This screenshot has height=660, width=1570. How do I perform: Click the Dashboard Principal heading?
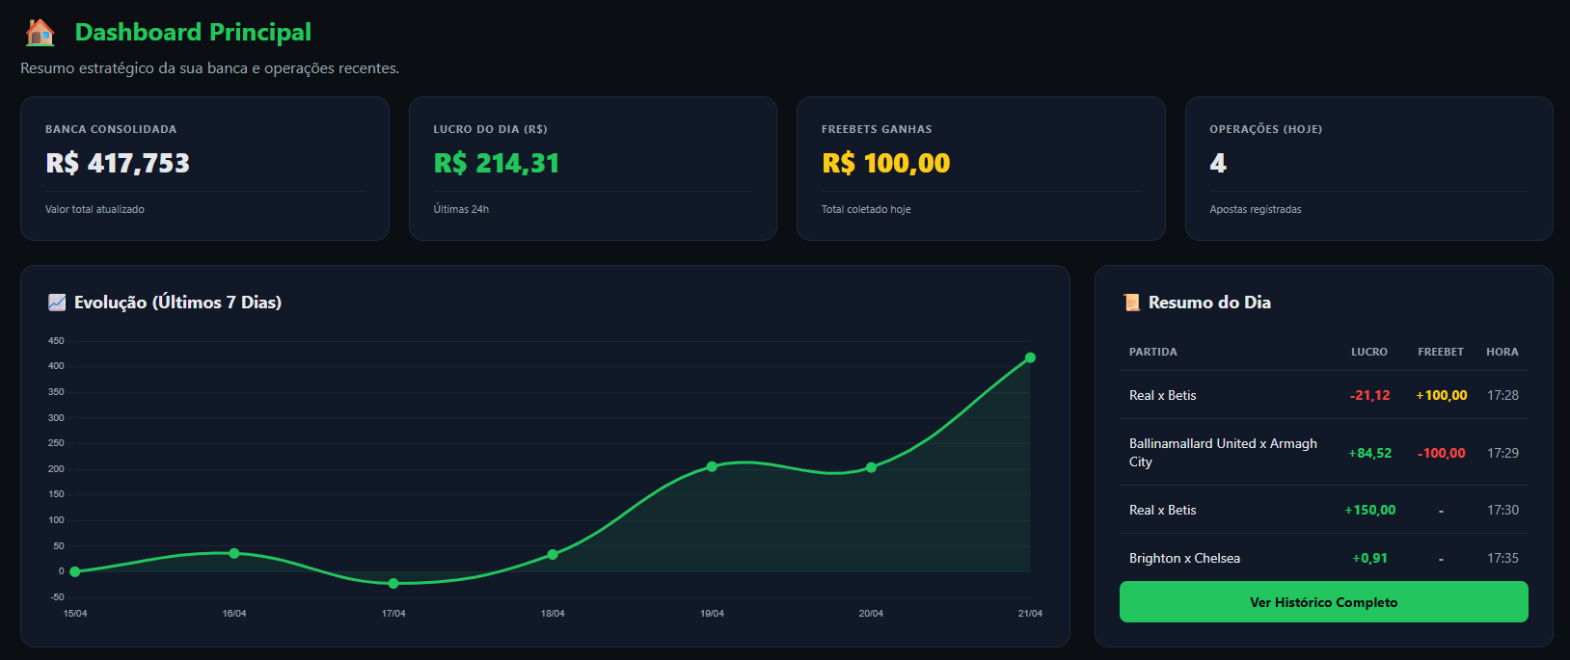tap(193, 32)
